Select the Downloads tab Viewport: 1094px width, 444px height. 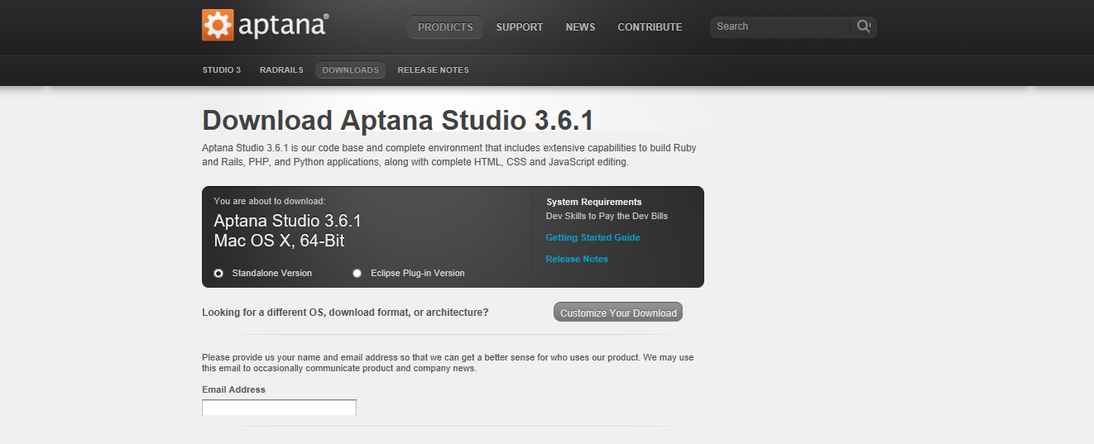pos(350,70)
